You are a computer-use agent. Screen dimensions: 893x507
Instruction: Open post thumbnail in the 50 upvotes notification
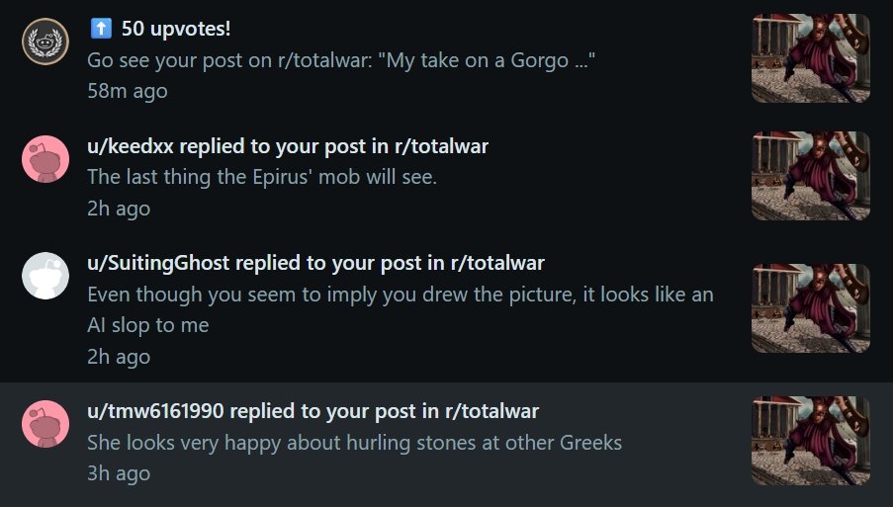click(x=811, y=58)
